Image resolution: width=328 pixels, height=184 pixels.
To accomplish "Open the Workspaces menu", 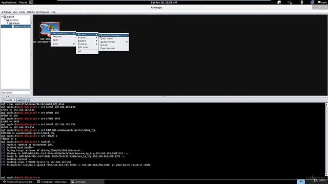I will tap(43, 12).
